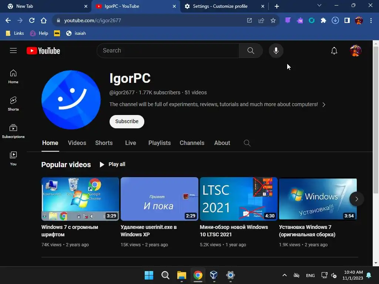
Task: Switch to the New Tab browser tab
Action: click(x=46, y=6)
